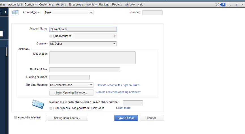This screenshot has height=134, width=245.
Task: Open the Customers menu
Action: (46, 5)
